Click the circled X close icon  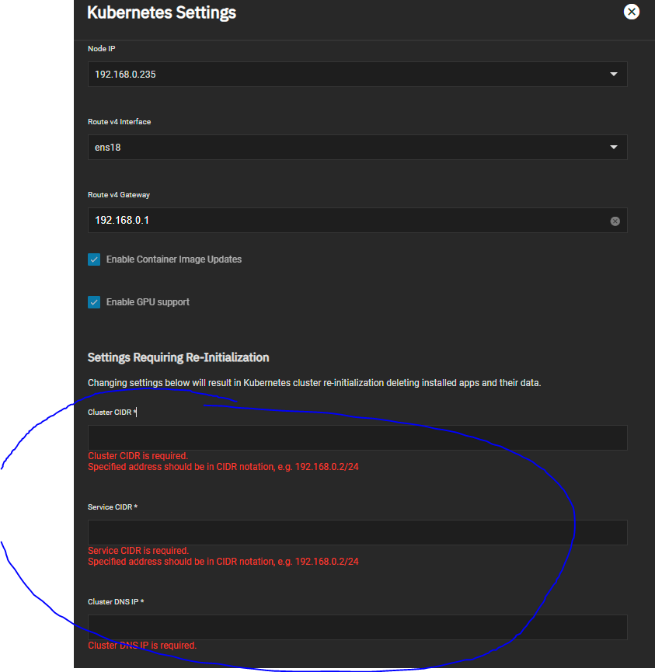[631, 12]
